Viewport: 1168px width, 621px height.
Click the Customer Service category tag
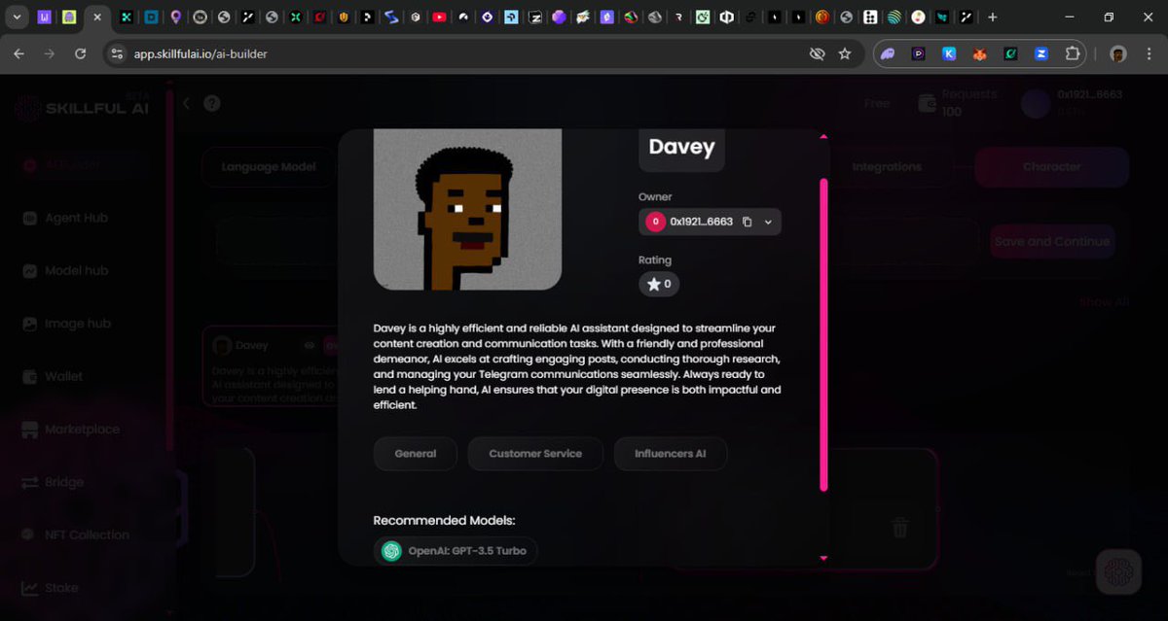click(535, 453)
